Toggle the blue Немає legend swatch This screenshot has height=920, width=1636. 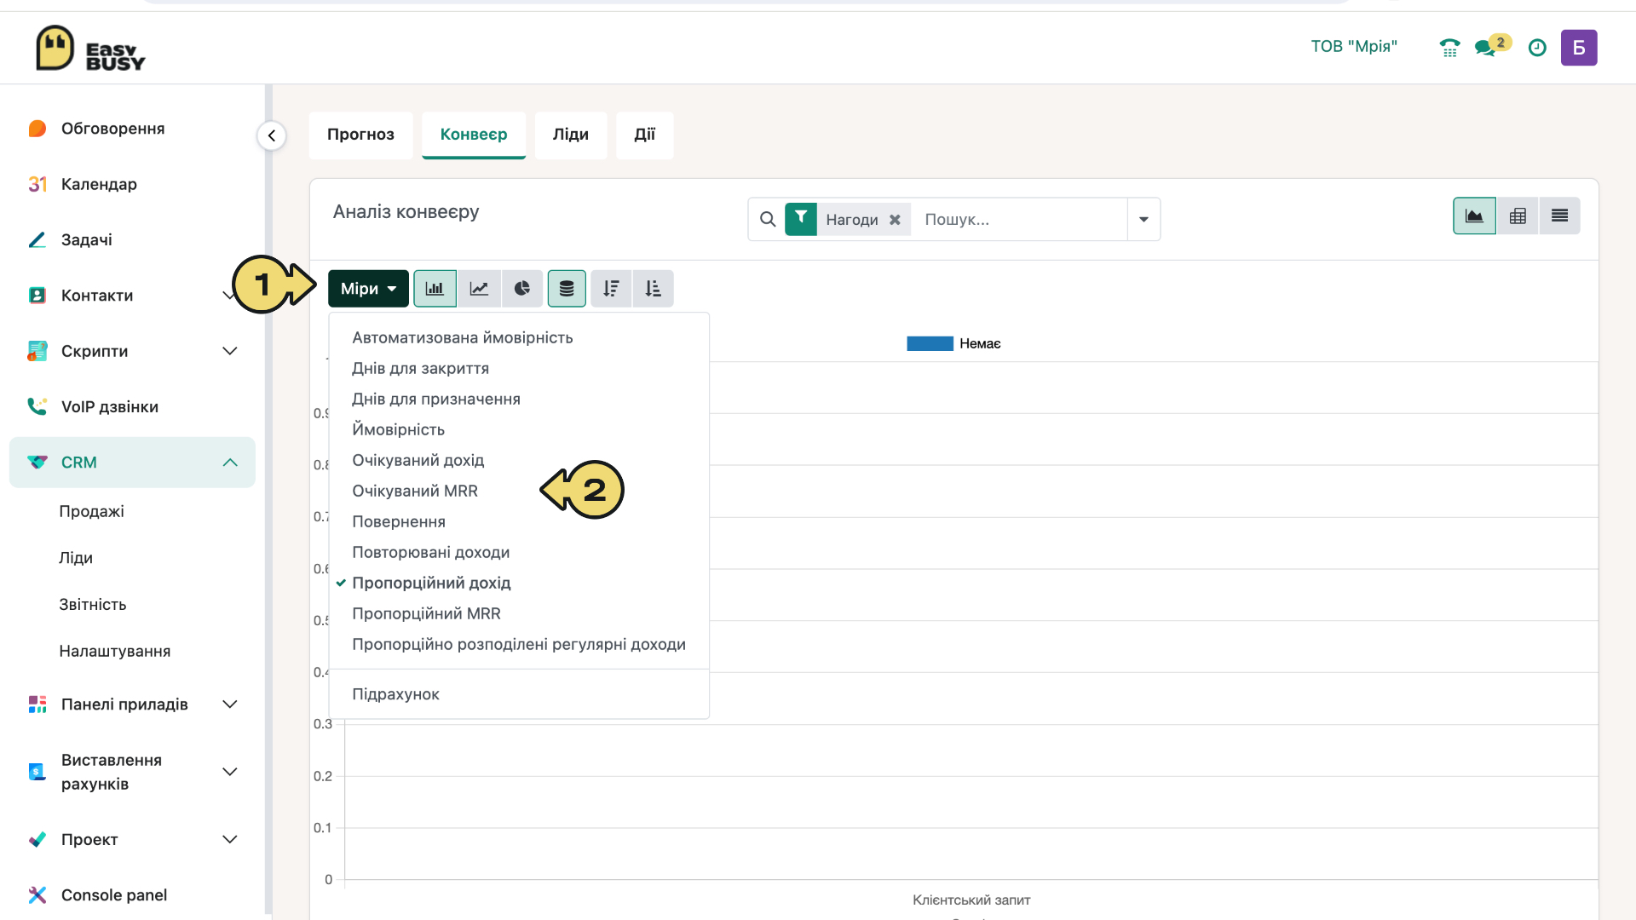(x=930, y=343)
